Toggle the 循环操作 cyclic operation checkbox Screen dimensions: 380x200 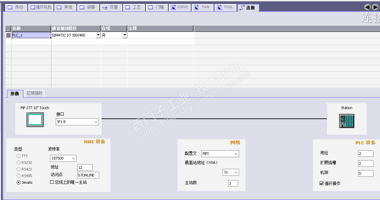[x=322, y=183]
